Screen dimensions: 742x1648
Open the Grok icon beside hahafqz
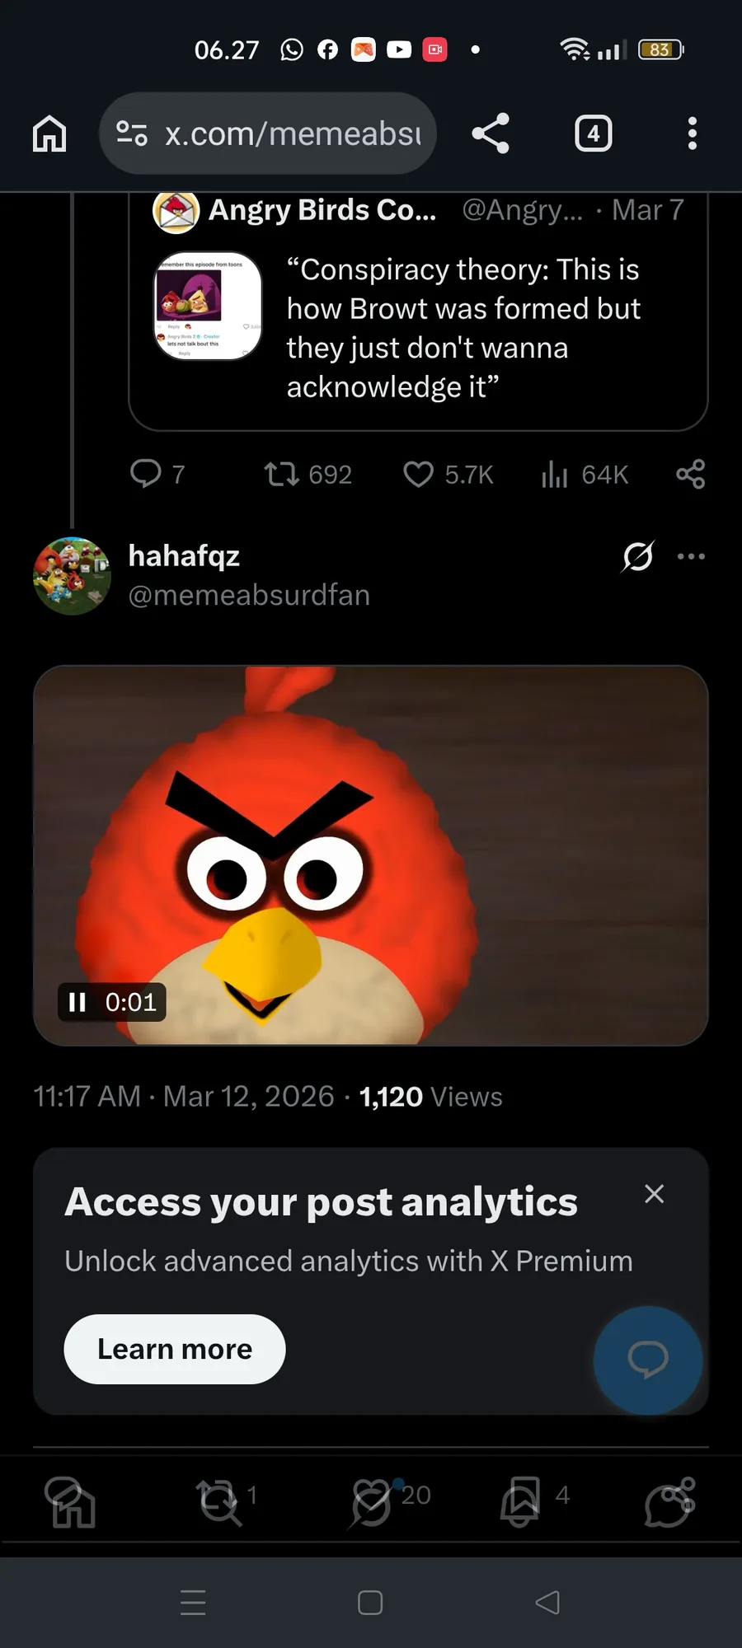638,557
